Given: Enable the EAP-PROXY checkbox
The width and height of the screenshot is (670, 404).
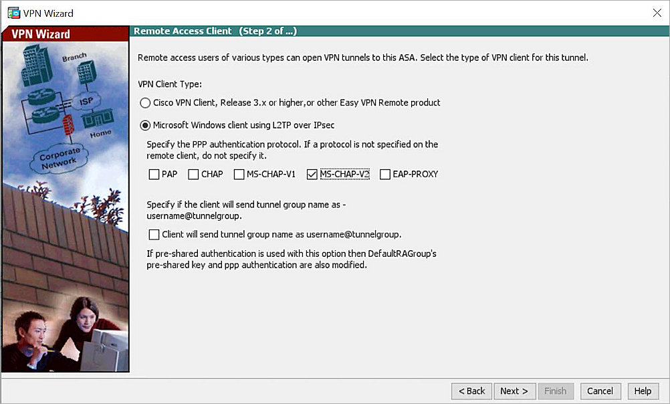Looking at the screenshot, I should click(384, 174).
